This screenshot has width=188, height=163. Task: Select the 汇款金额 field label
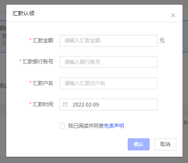[x=43, y=40]
